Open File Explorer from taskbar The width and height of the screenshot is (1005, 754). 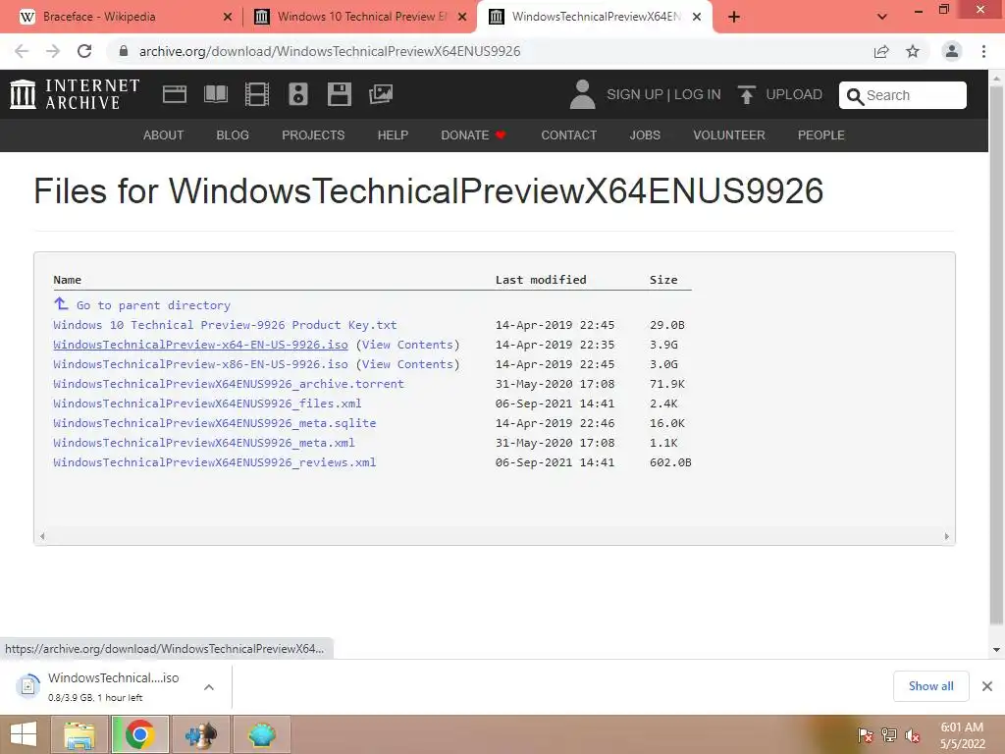pos(79,734)
